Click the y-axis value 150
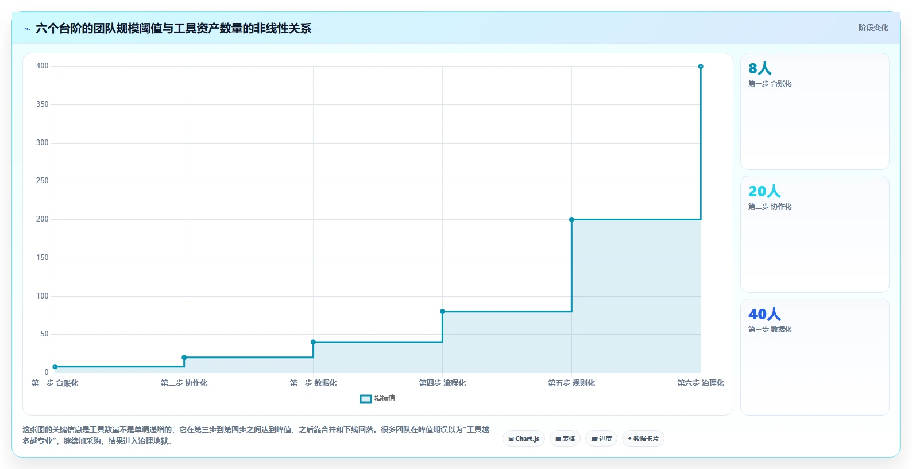Screen dimensions: 912x469 click(42, 258)
